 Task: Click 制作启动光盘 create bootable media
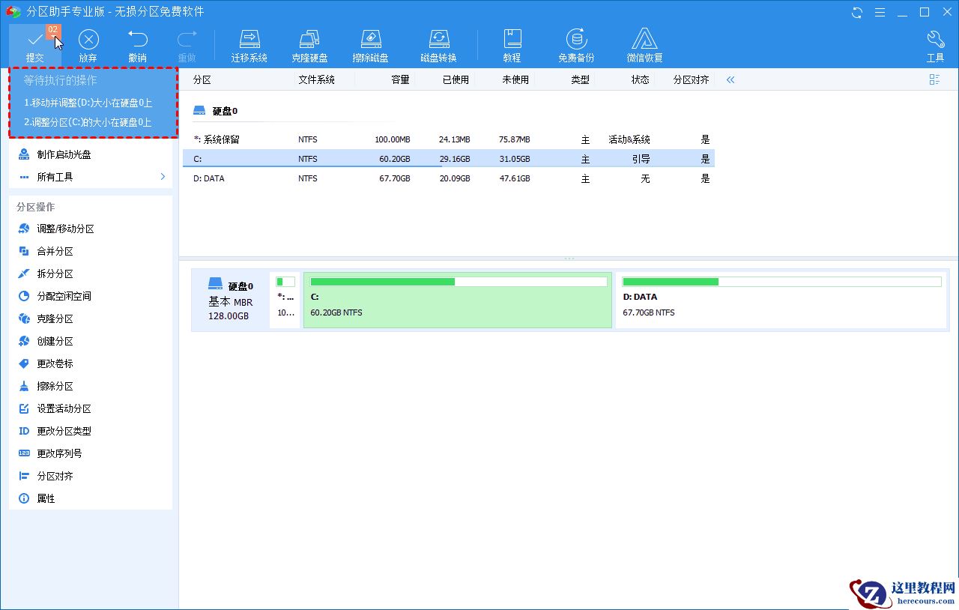coord(64,154)
